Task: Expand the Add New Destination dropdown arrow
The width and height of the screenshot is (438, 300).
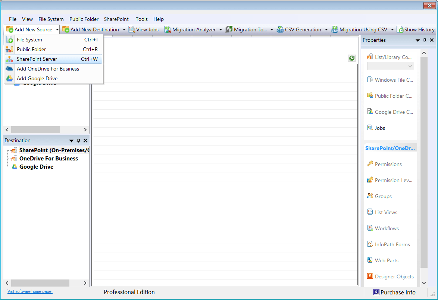Action: (x=124, y=29)
